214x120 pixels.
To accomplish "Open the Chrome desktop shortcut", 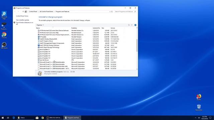I will pos(4,35).
